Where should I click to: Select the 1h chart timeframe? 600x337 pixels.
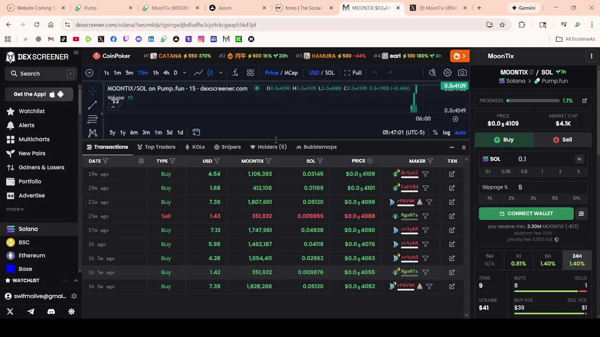tap(156, 73)
